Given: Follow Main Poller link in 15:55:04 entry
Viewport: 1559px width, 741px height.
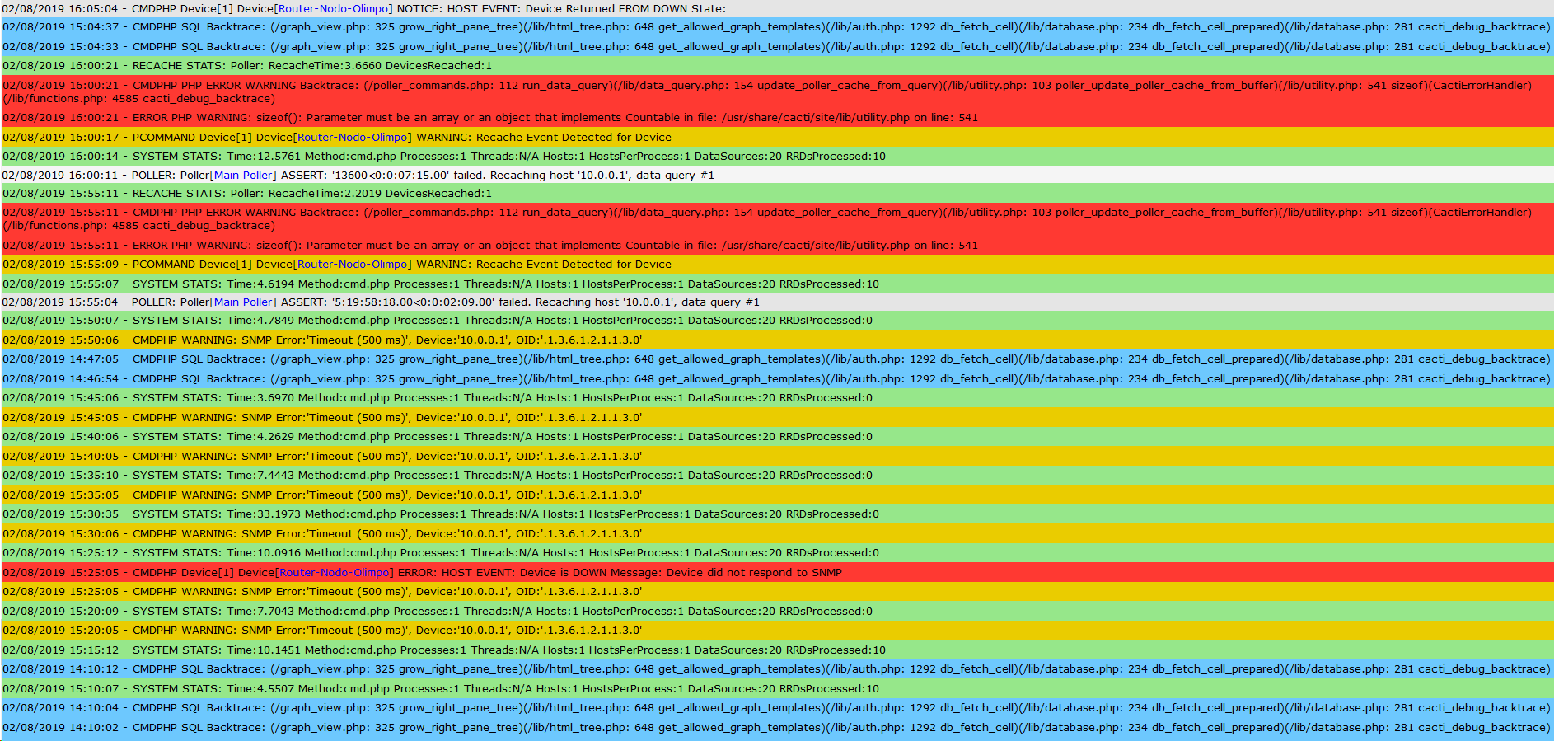Looking at the screenshot, I should coord(243,302).
